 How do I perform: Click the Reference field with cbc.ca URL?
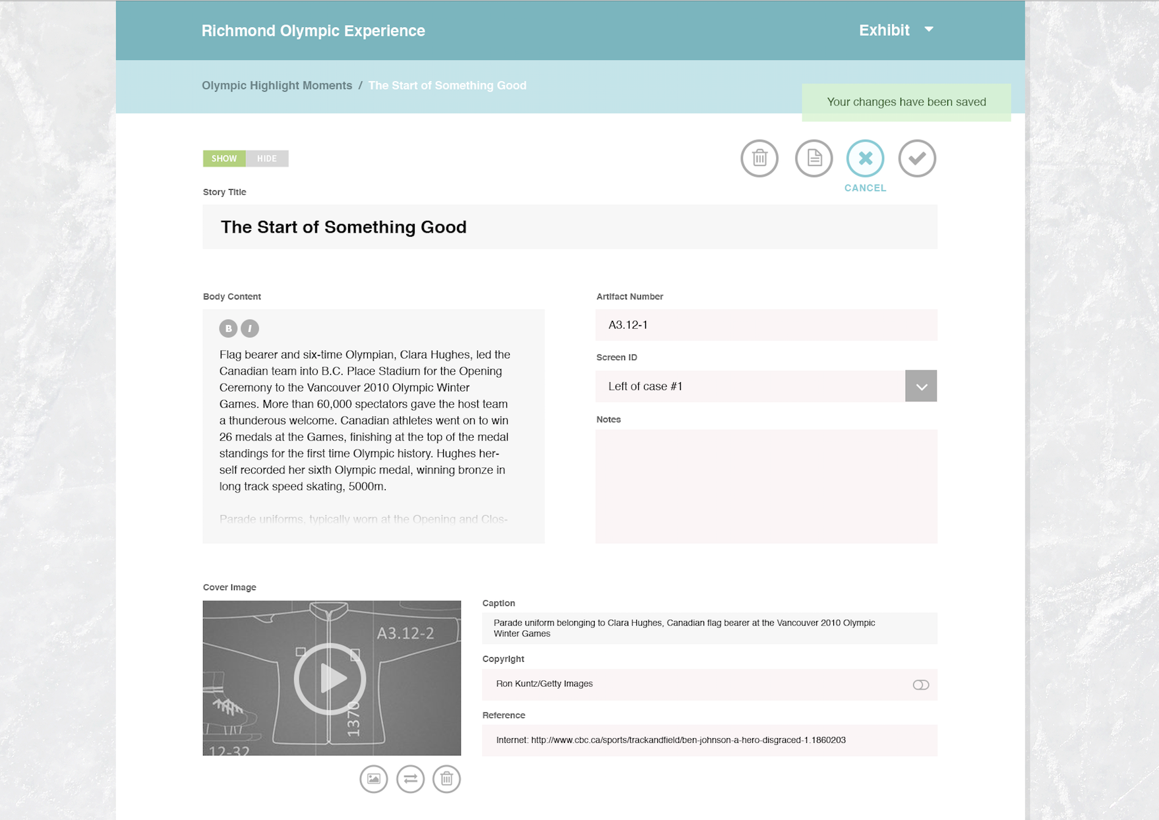[x=709, y=740]
